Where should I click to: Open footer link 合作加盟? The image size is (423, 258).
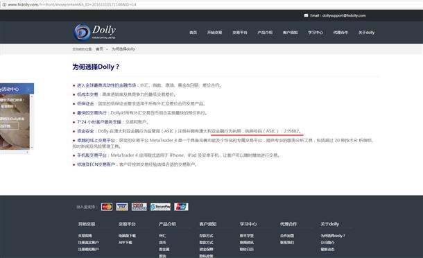tap(287, 236)
